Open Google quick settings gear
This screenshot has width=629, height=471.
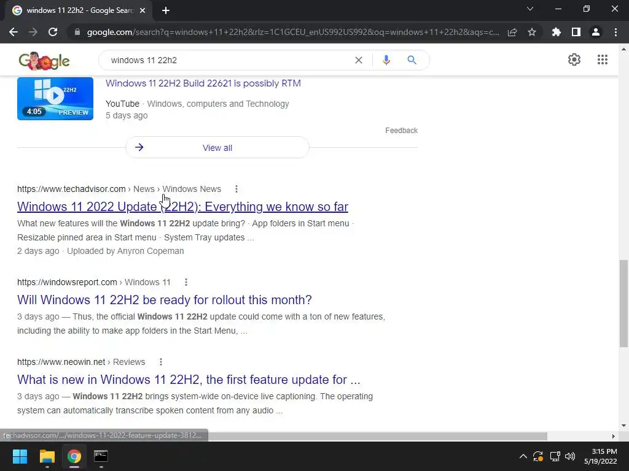click(574, 59)
